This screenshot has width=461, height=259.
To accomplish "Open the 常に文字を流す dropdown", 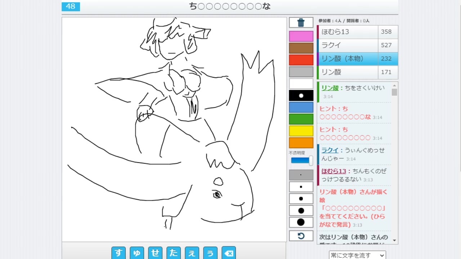I will 357,255.
